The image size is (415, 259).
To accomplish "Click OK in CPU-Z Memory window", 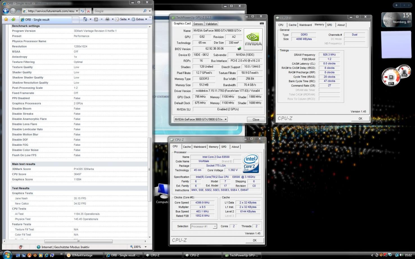I will coord(360,119).
